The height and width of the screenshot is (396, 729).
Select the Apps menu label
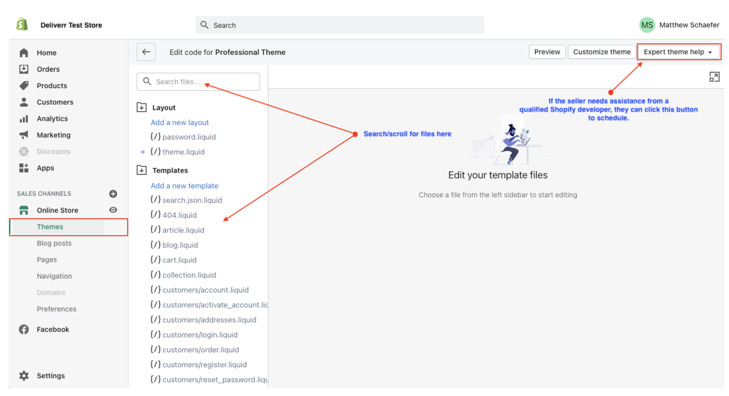[x=45, y=168]
